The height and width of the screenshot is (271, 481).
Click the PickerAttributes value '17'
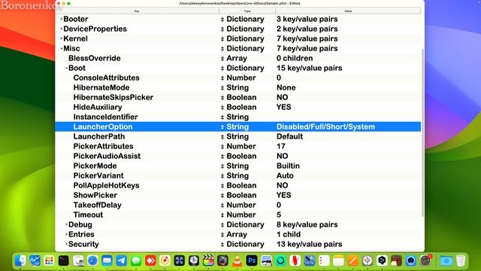(x=280, y=146)
